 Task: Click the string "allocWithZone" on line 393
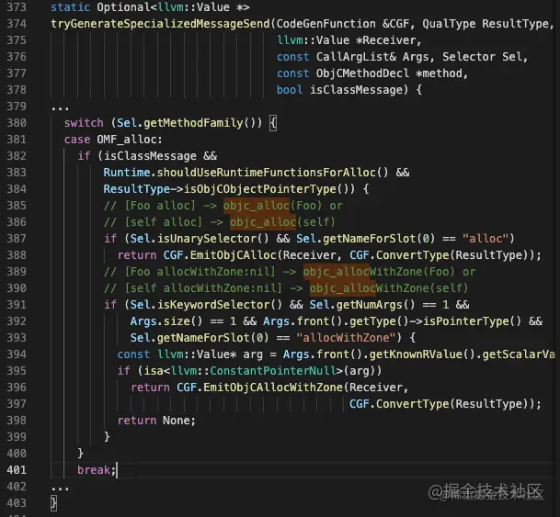(x=346, y=338)
